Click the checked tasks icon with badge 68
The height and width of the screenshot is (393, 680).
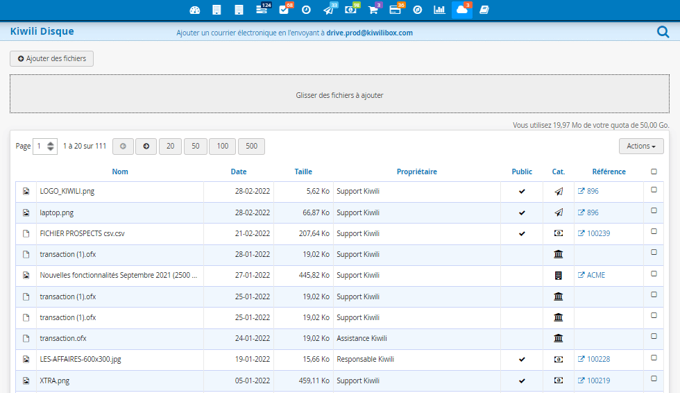(x=284, y=10)
